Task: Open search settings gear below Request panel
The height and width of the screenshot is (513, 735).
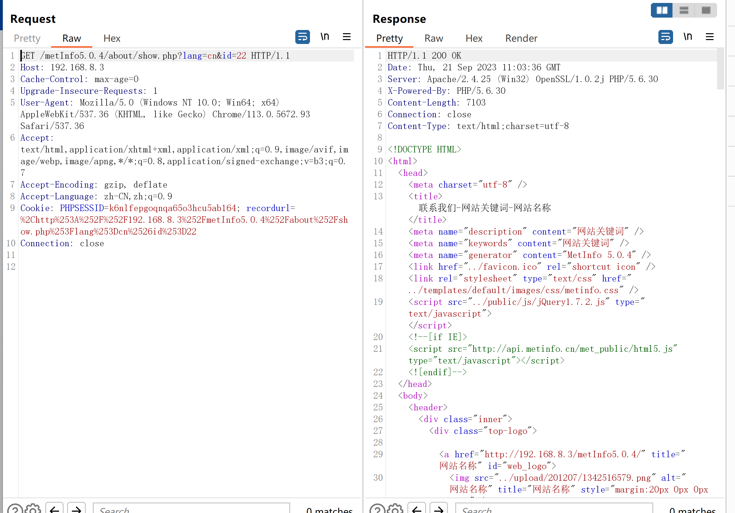Action: tap(33, 509)
